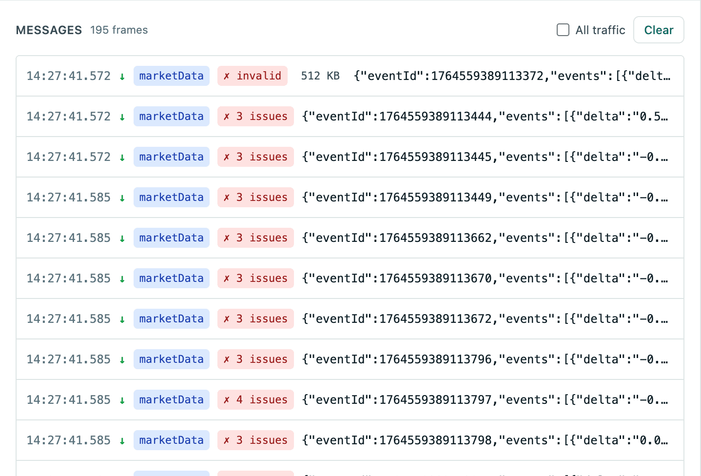The height and width of the screenshot is (476, 701).
Task: Show the 3 issues badge for event 113798
Action: [x=255, y=440]
